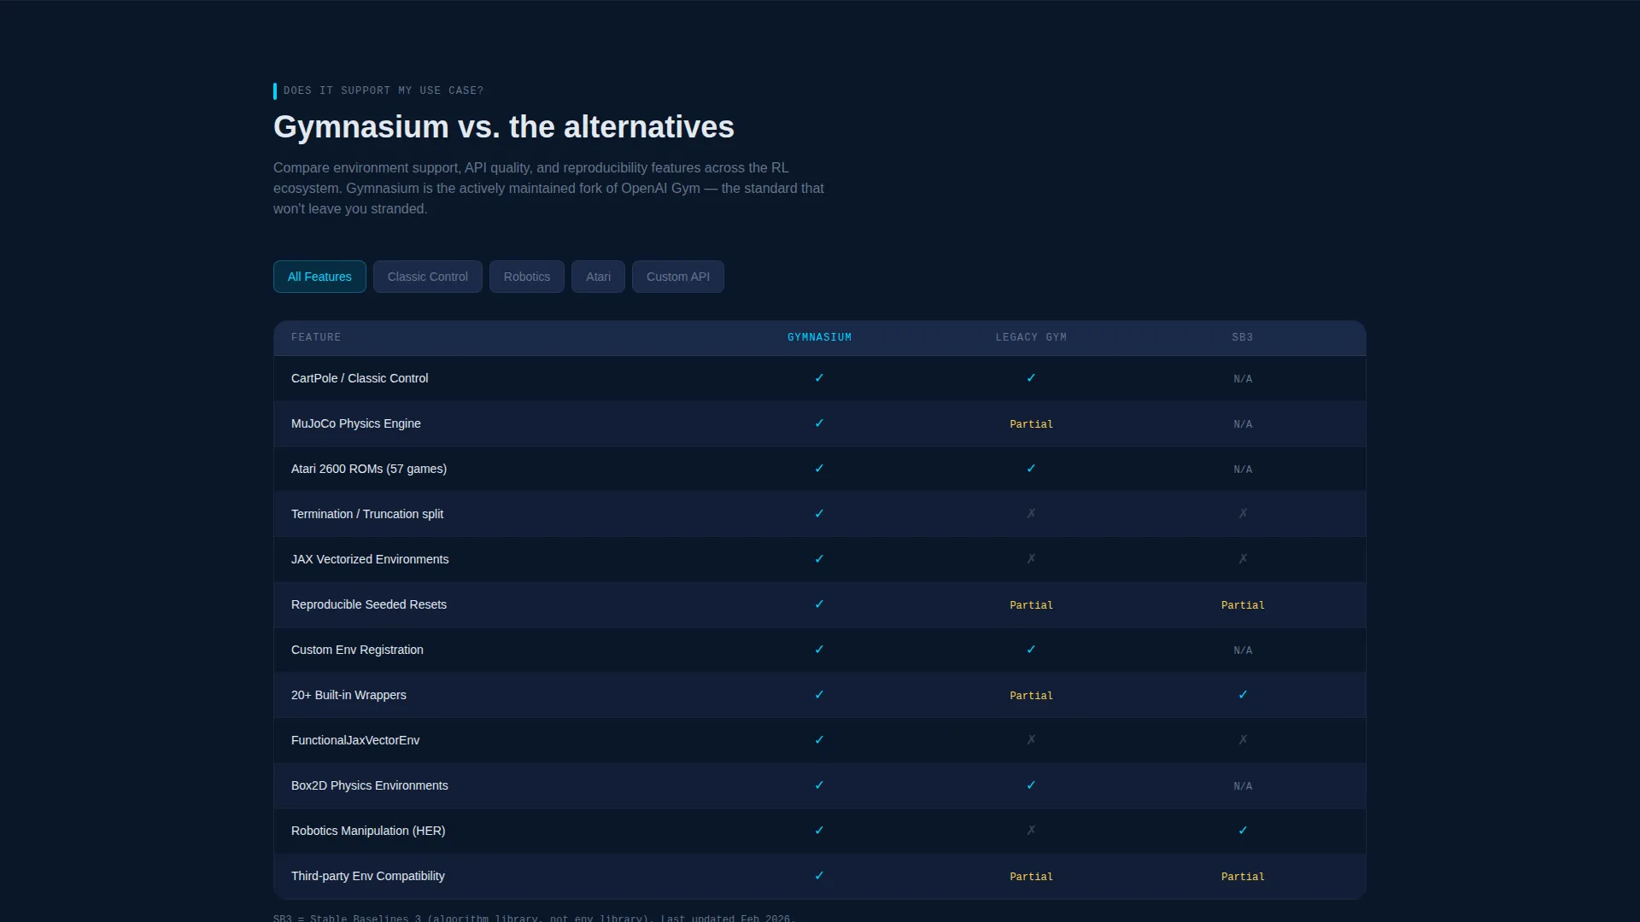Click the Reproducible Seeded Resets feature name
This screenshot has height=922, width=1640.
(x=369, y=604)
